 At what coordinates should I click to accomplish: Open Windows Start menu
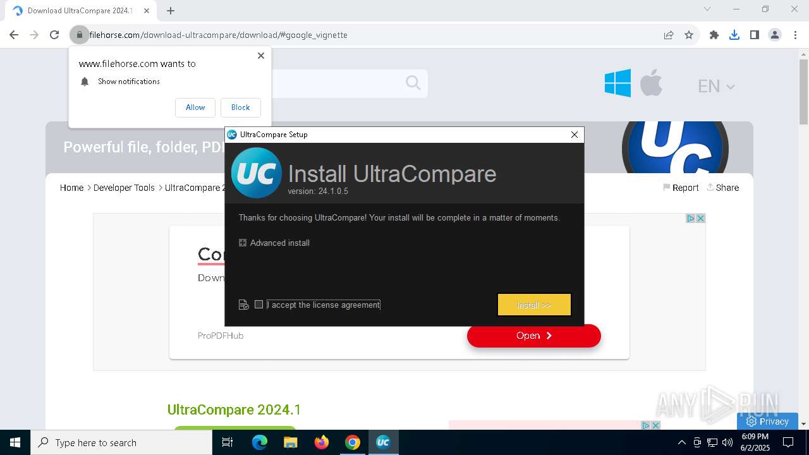pos(15,442)
